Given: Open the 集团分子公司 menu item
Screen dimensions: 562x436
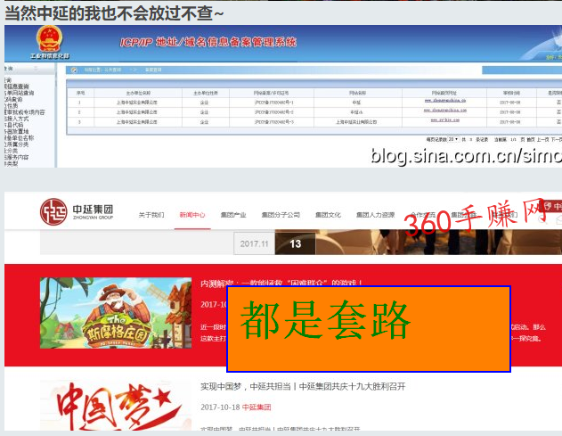Looking at the screenshot, I should (281, 215).
